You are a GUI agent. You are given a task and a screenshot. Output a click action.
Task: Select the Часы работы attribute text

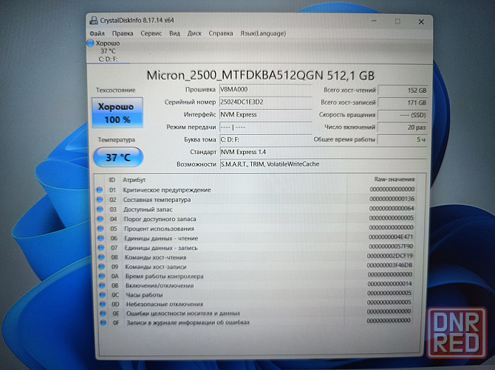pyautogui.click(x=144, y=295)
